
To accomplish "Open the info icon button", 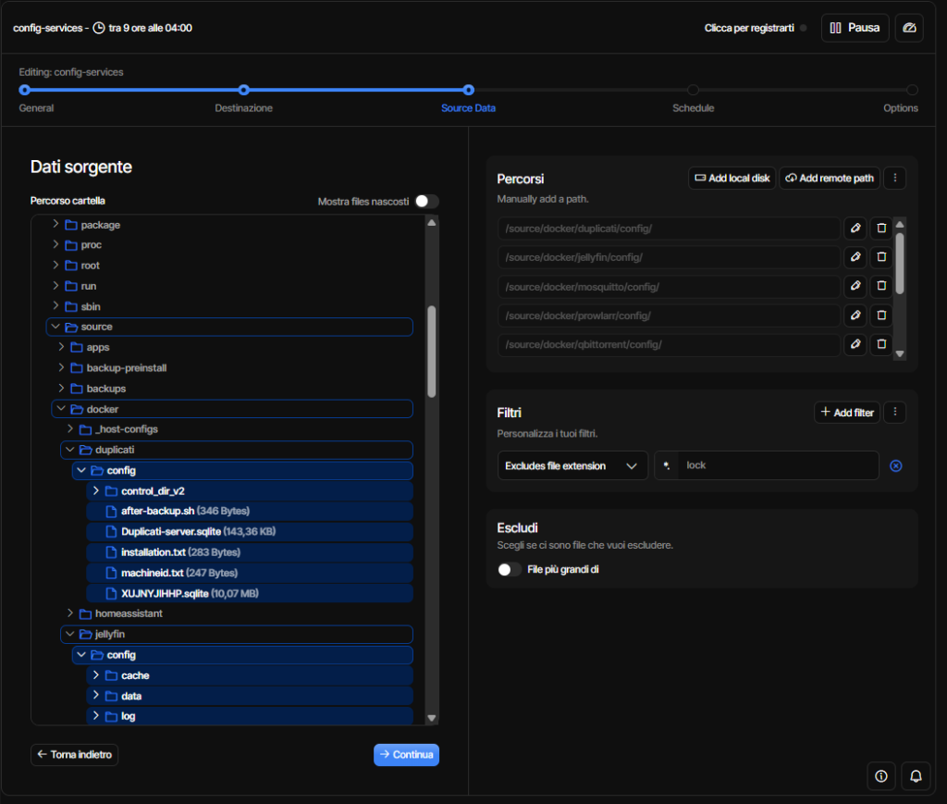I will point(881,776).
